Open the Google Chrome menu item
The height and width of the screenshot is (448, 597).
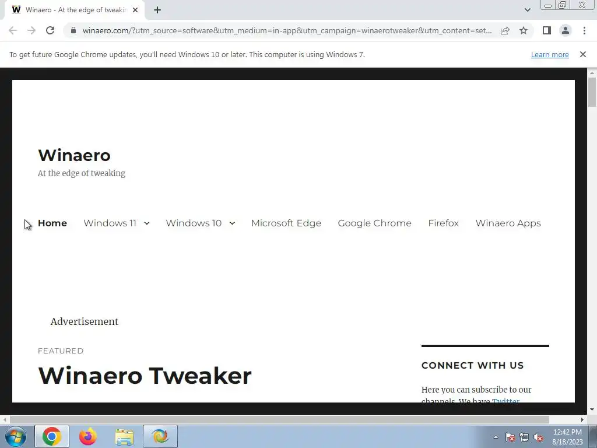[374, 223]
